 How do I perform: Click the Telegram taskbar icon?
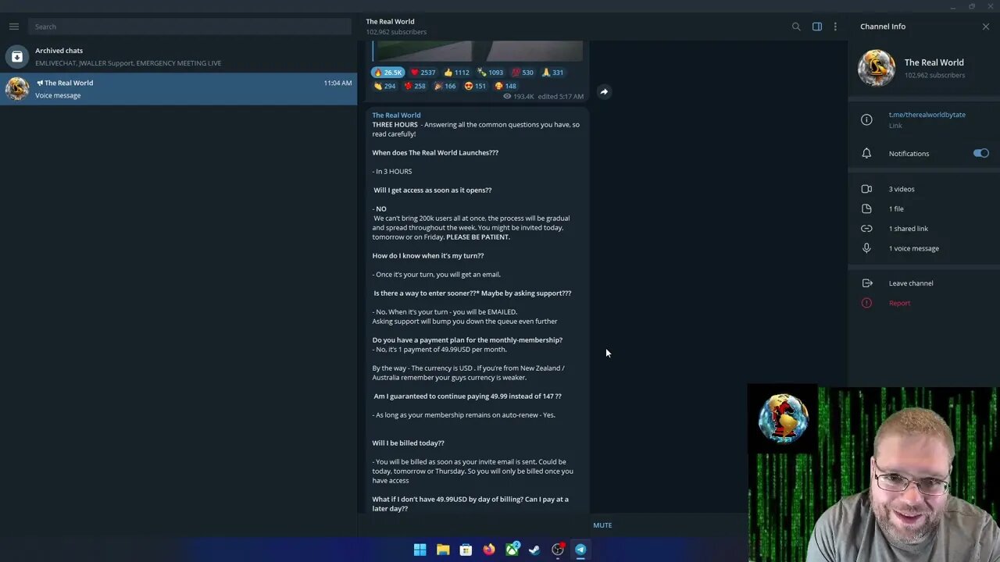click(580, 550)
